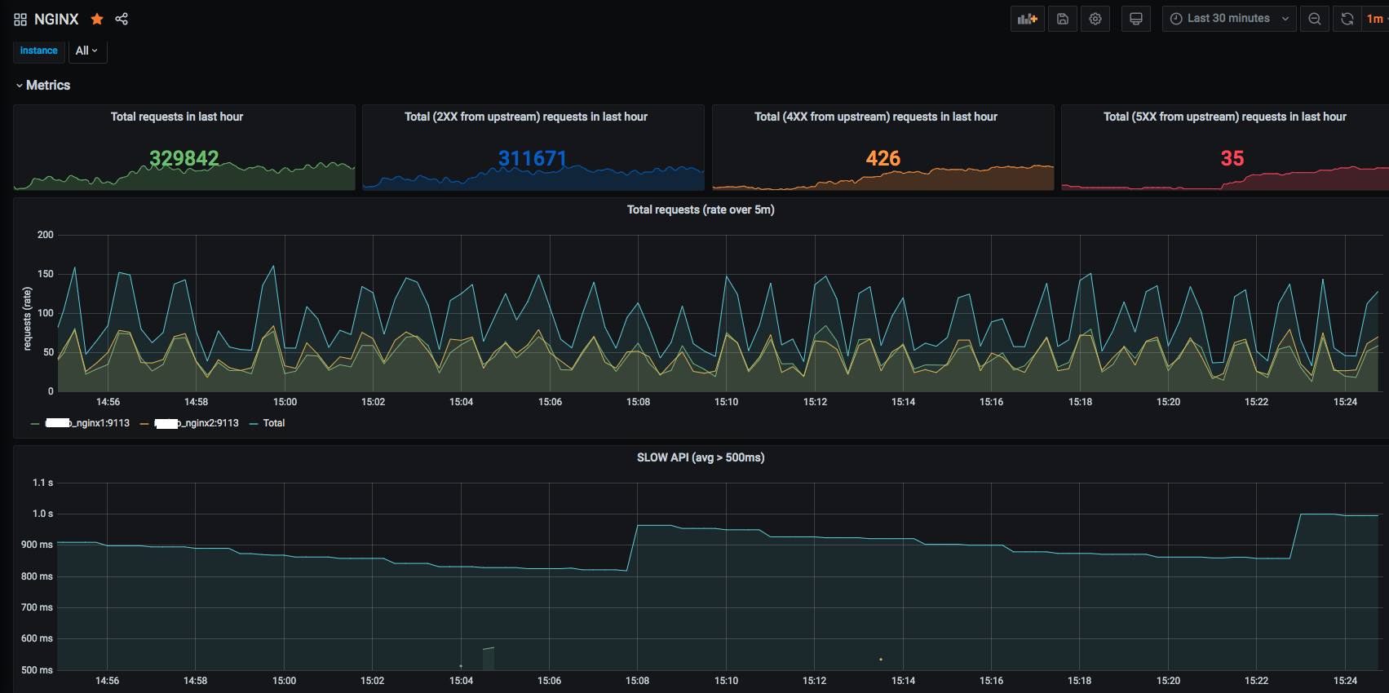Open the instance All variable dropdown
1389x693 pixels.
tap(86, 51)
